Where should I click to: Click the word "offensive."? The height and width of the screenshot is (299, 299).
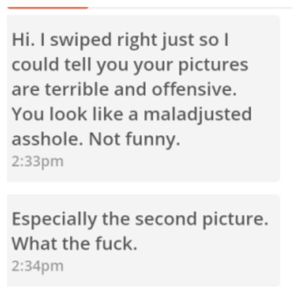(x=194, y=89)
